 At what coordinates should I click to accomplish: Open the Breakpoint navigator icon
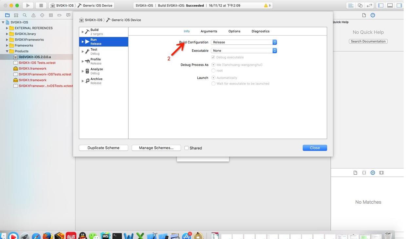[x=60, y=15]
